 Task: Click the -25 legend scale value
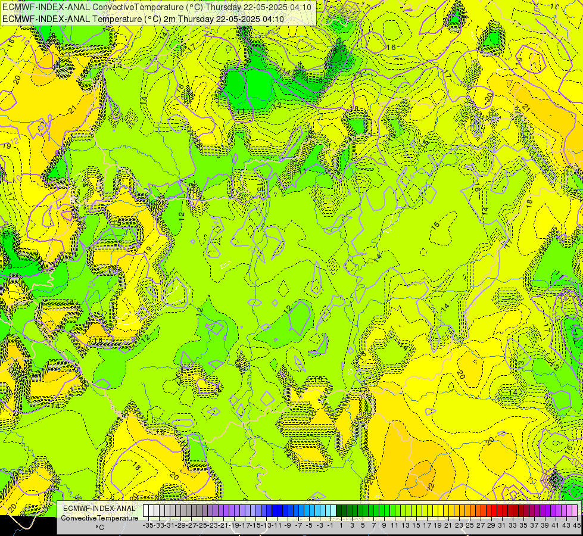click(x=201, y=525)
